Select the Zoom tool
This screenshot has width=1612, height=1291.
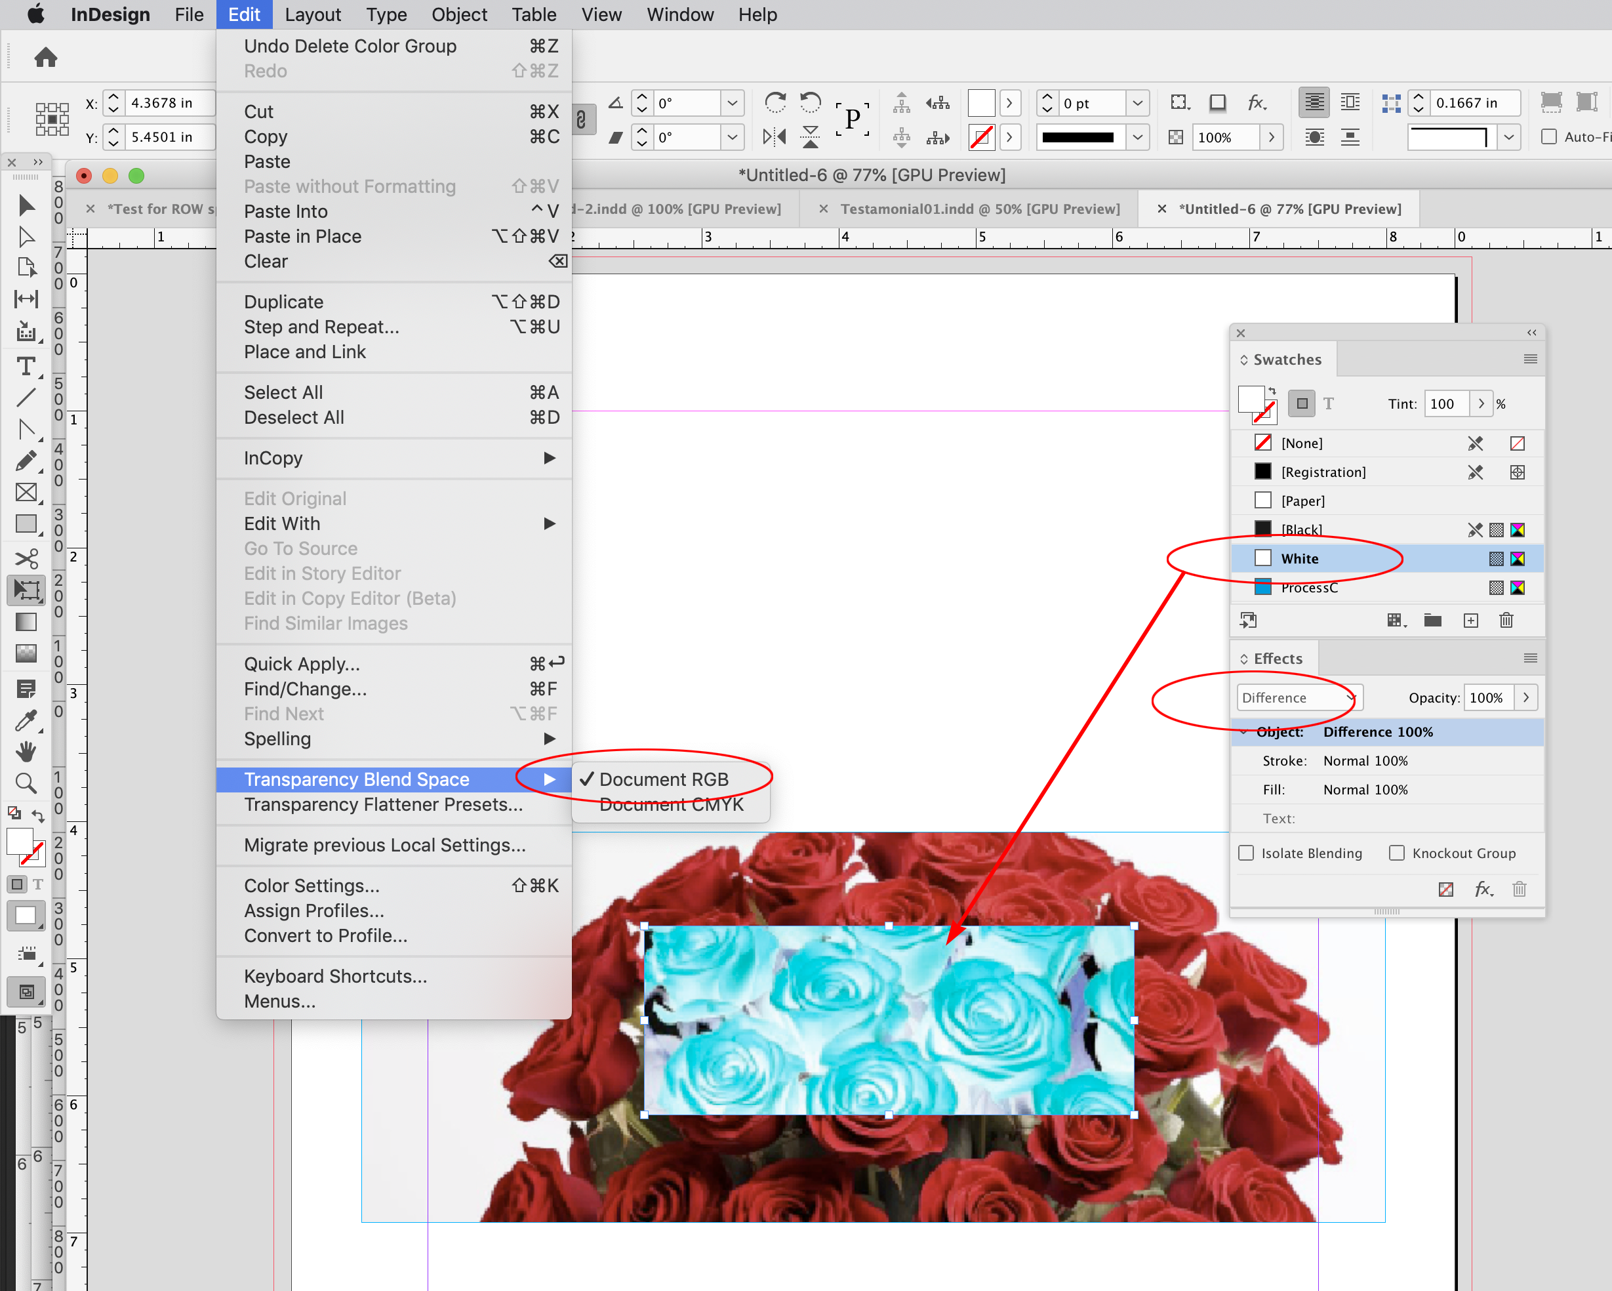27,783
